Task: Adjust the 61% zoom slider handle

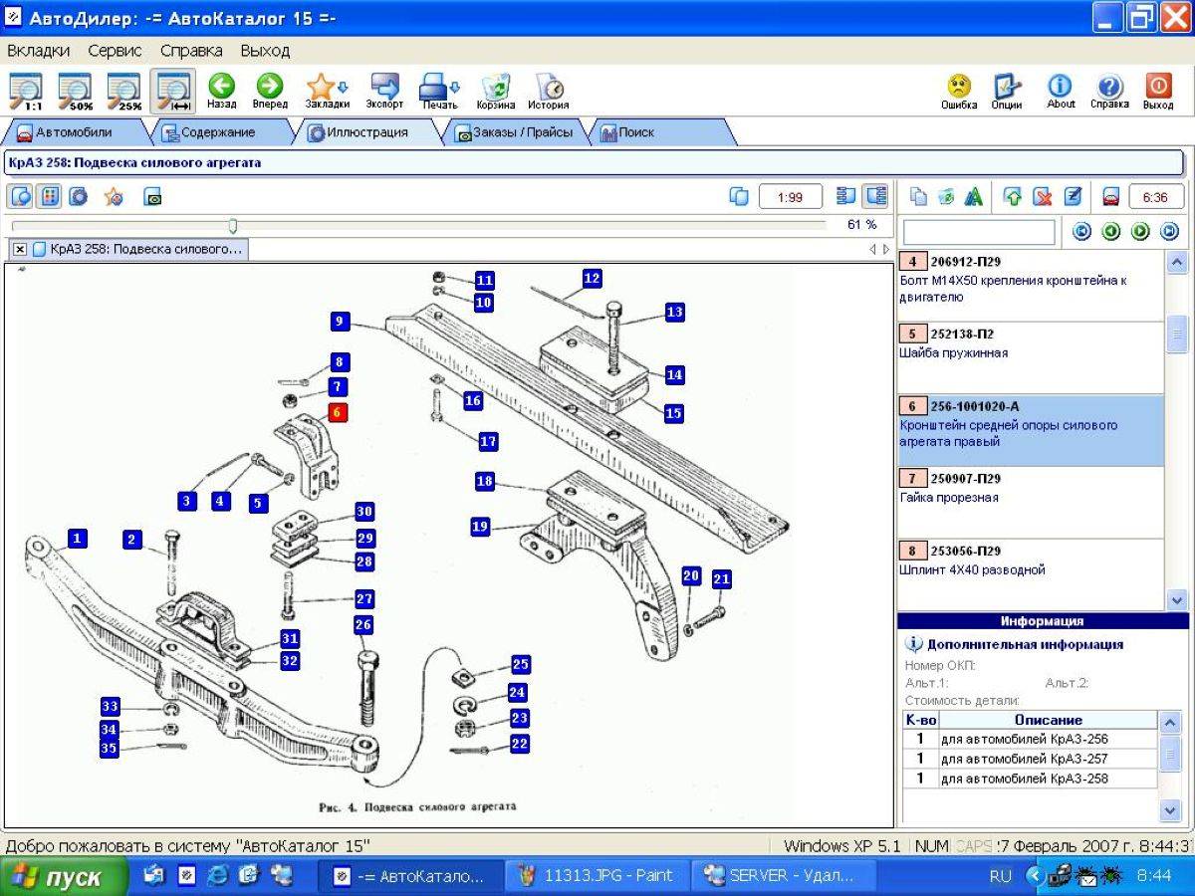Action: [x=233, y=226]
